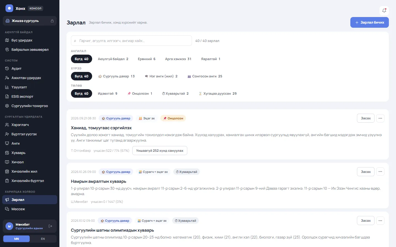Viewport: 396px width, 247px height.
Task: Click the logout icon beside Мөнхбат
Action: coord(50,226)
